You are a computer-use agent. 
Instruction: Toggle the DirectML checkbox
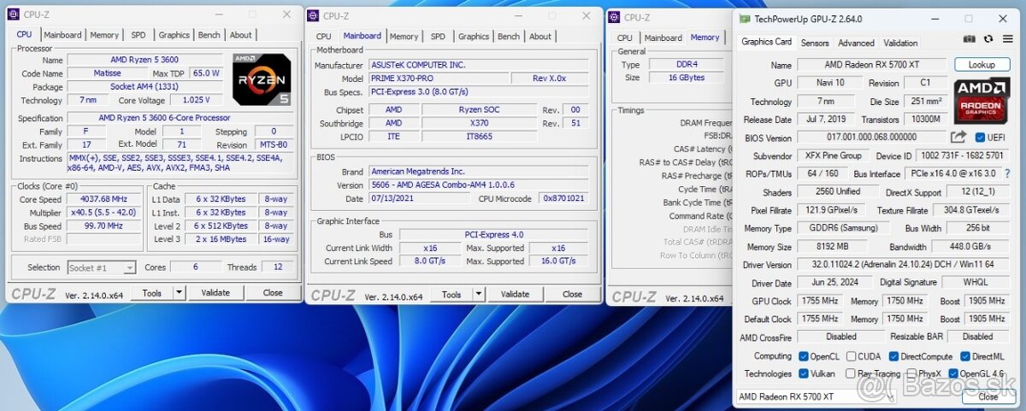tap(964, 356)
